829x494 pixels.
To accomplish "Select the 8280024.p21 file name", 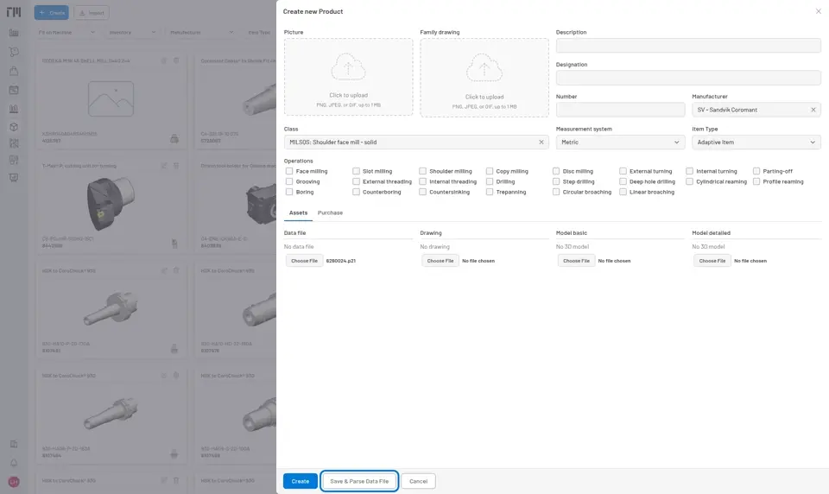I will (340, 261).
